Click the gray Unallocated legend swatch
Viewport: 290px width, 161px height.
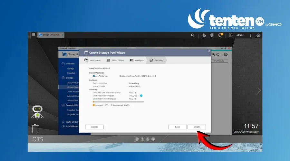click(111, 105)
